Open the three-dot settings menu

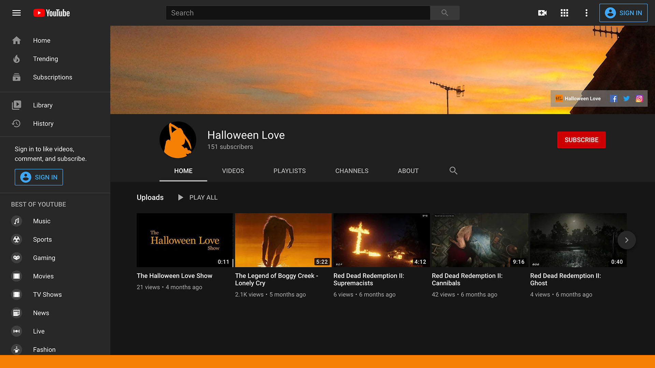coord(586,13)
